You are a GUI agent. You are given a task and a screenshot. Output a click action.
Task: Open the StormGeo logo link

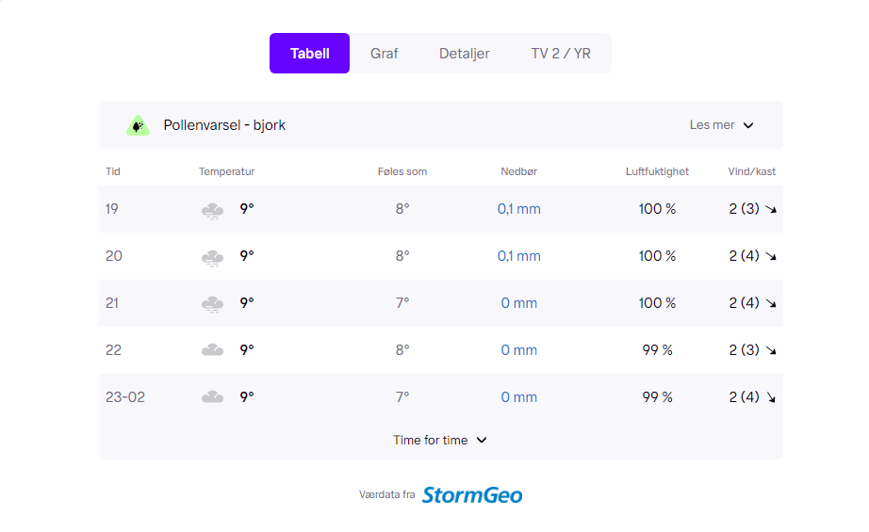tap(472, 495)
